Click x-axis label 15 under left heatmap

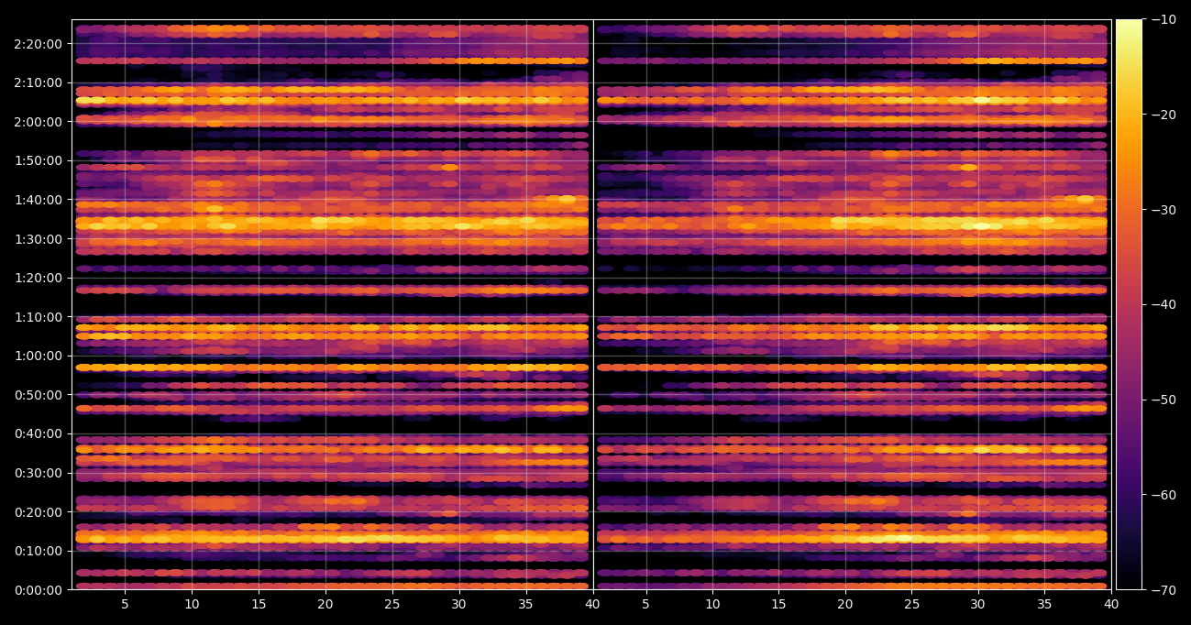click(259, 604)
